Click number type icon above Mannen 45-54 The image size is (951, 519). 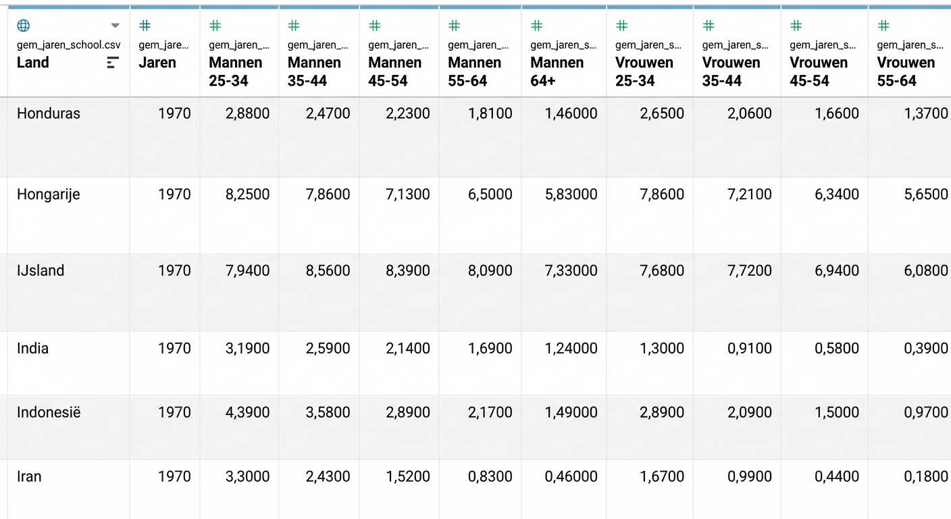(375, 26)
